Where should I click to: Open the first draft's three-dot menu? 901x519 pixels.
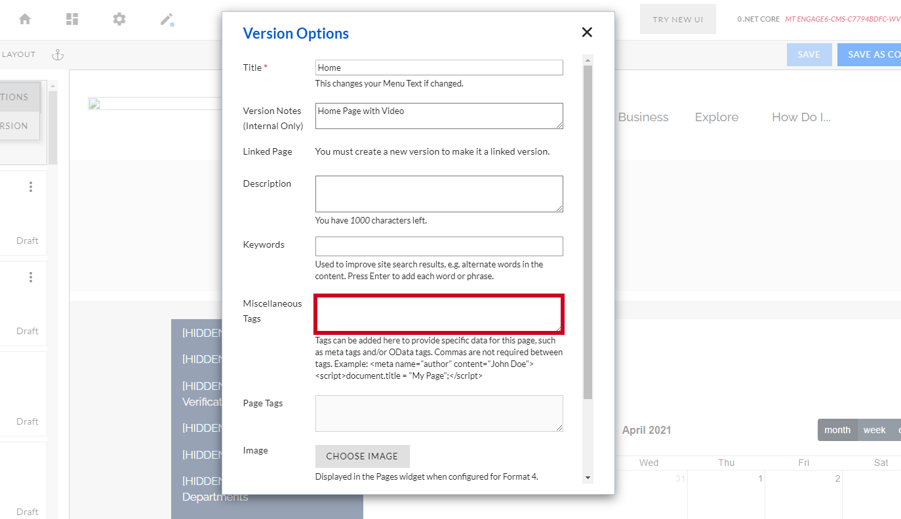pos(31,187)
